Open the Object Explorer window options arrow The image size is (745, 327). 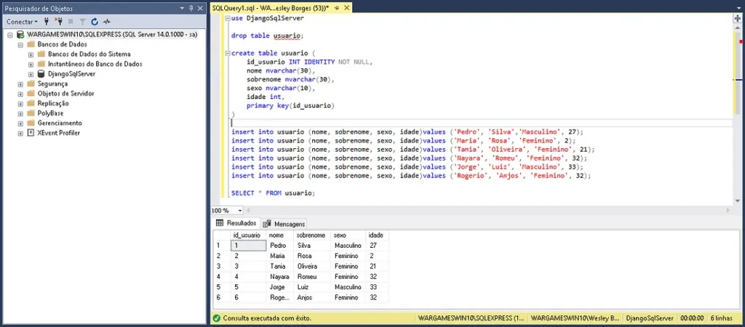click(x=183, y=8)
